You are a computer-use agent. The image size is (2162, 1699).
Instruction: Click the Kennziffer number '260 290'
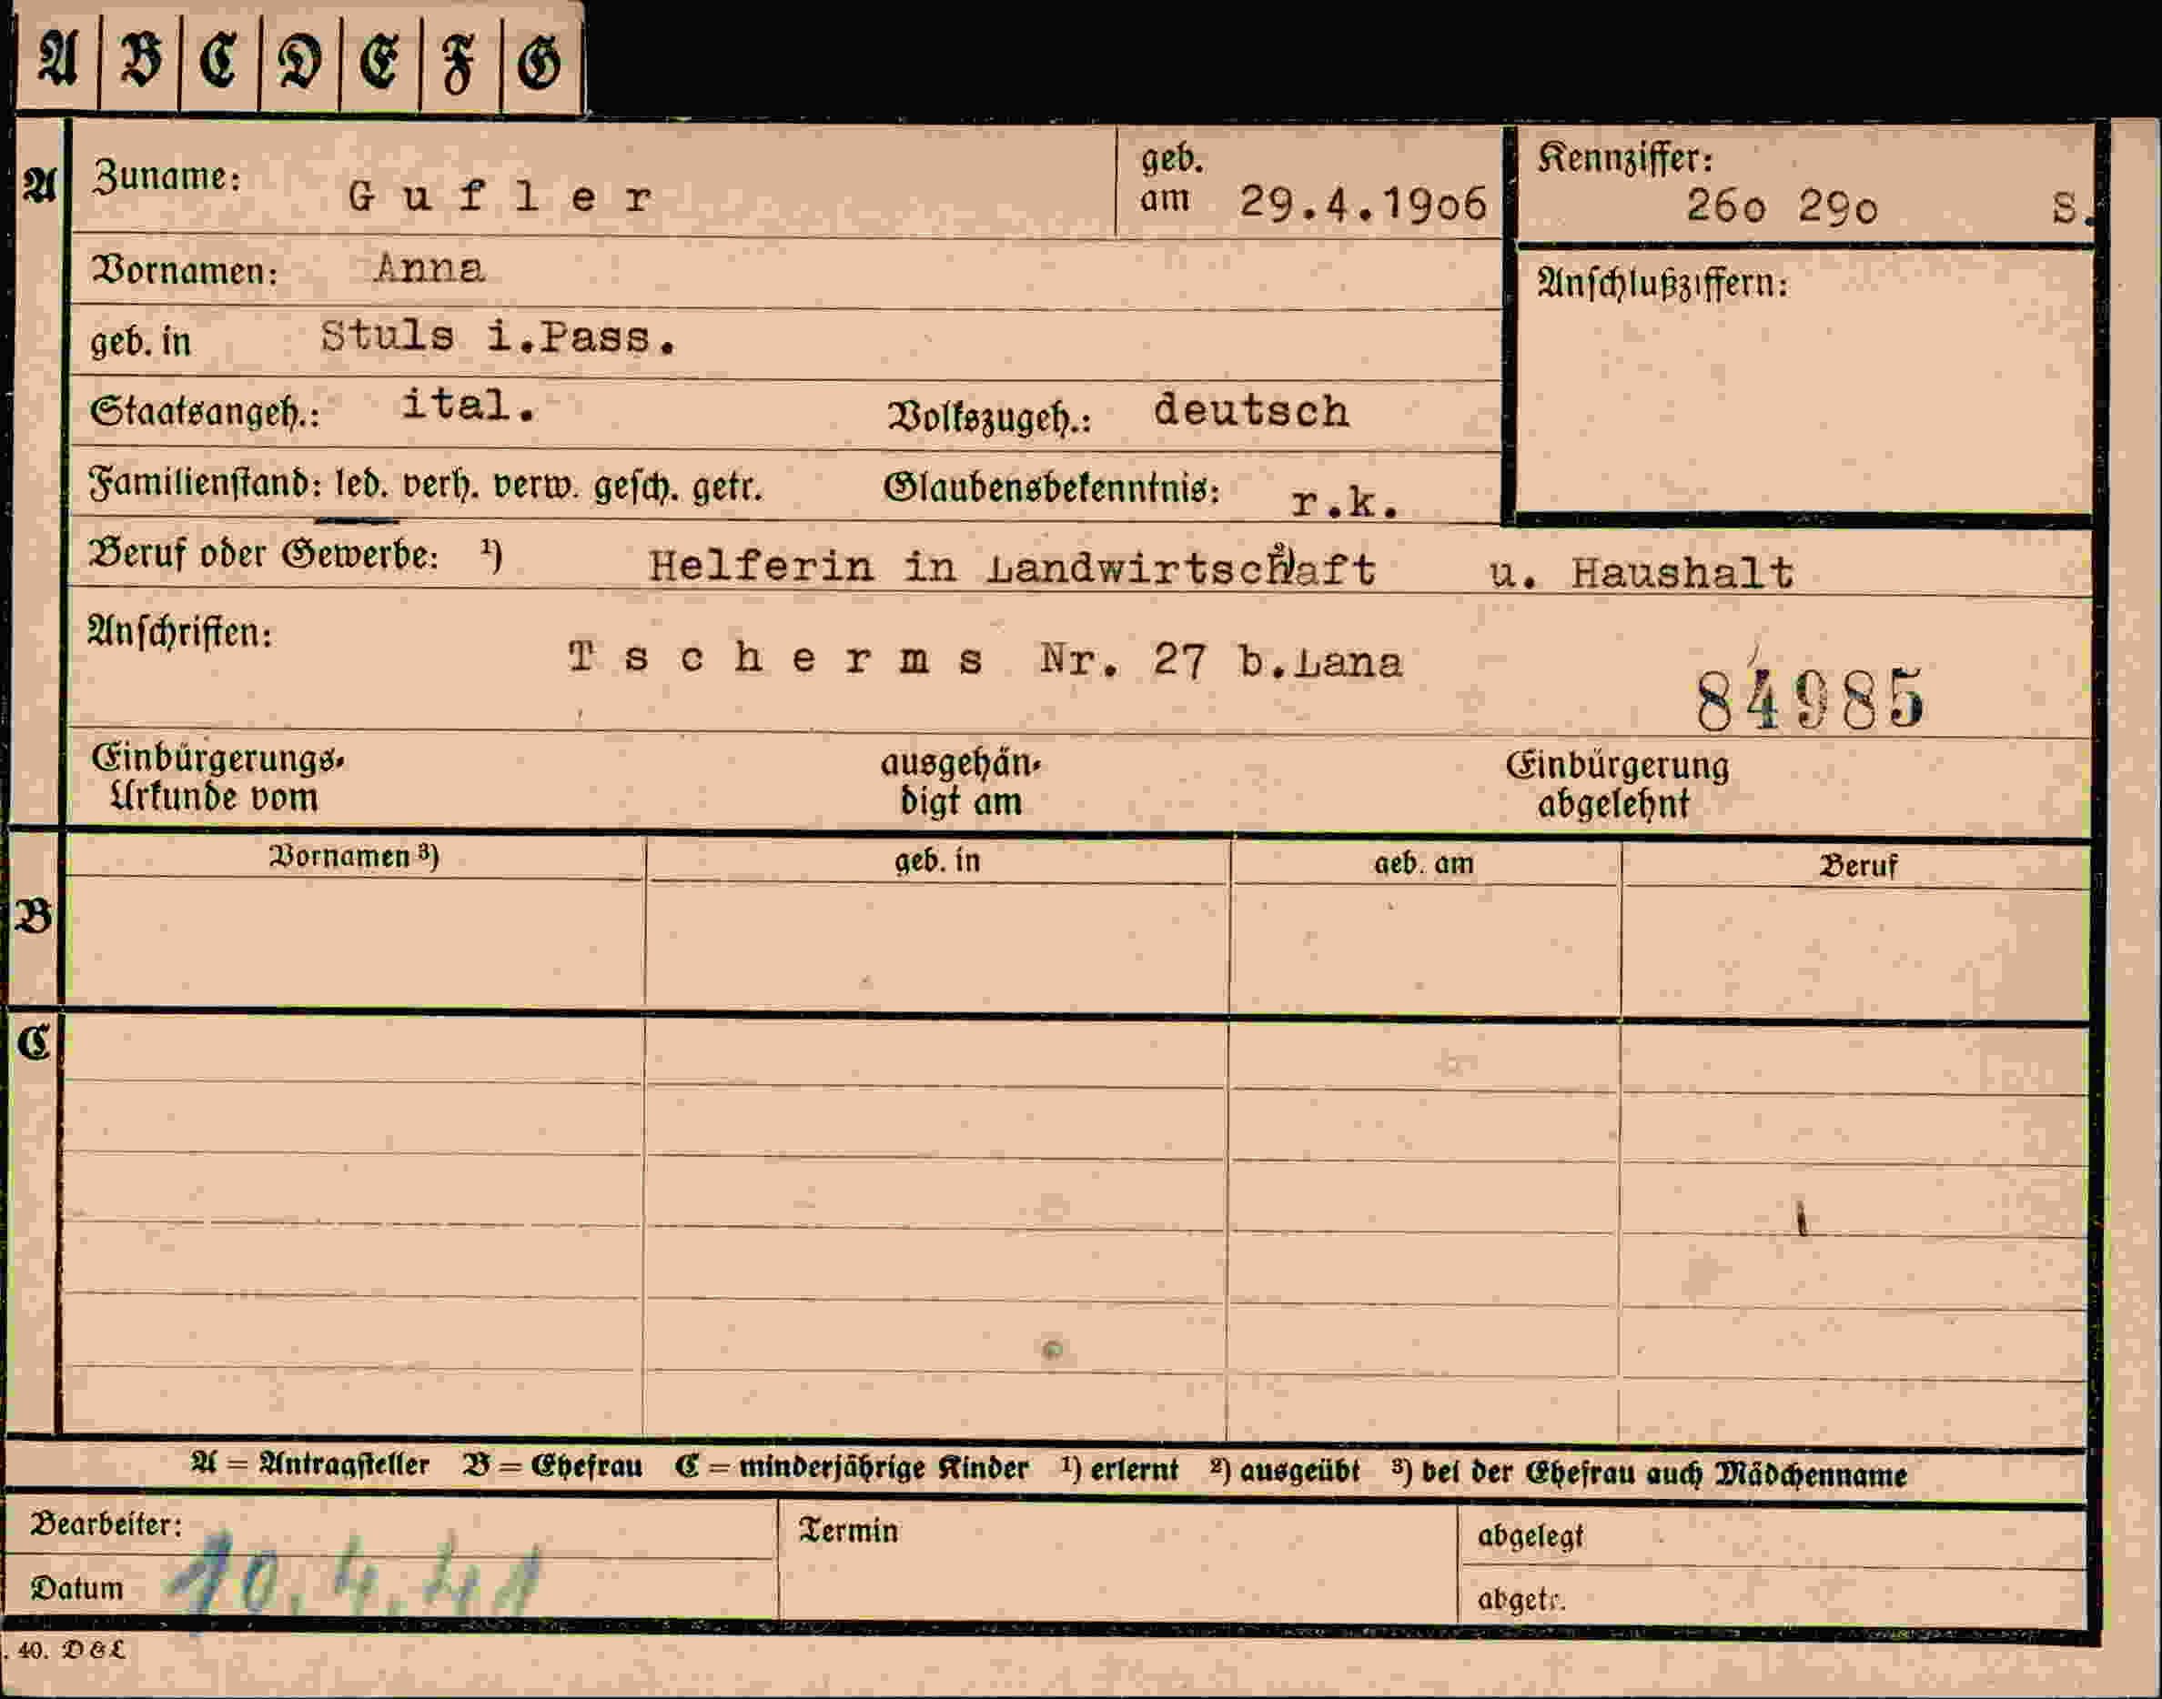[x=1782, y=206]
